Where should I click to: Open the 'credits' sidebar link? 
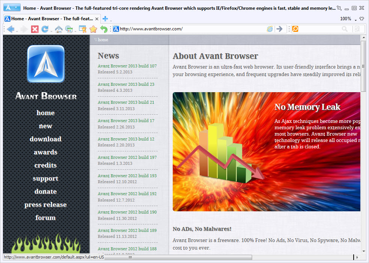point(45,165)
